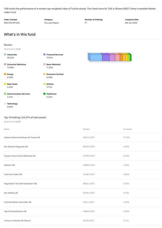Click the Communication Services green swatch

[x=5, y=94]
